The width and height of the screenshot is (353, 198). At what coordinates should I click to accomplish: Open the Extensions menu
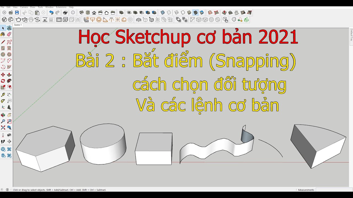(61, 7)
